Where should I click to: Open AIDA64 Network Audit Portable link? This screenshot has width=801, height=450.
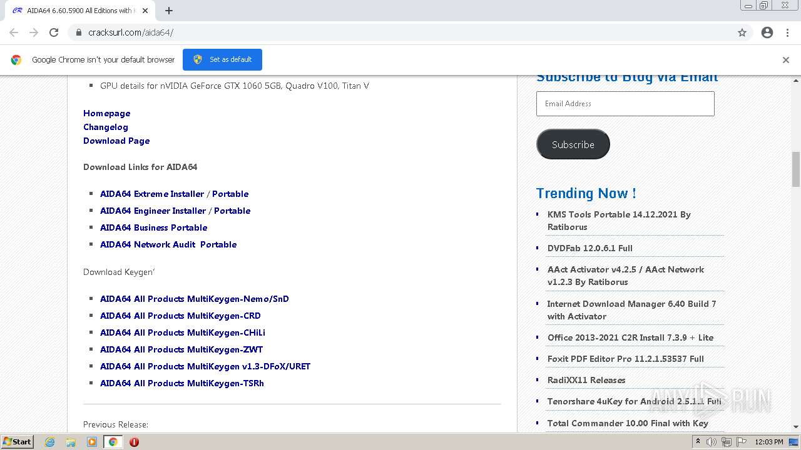point(168,244)
